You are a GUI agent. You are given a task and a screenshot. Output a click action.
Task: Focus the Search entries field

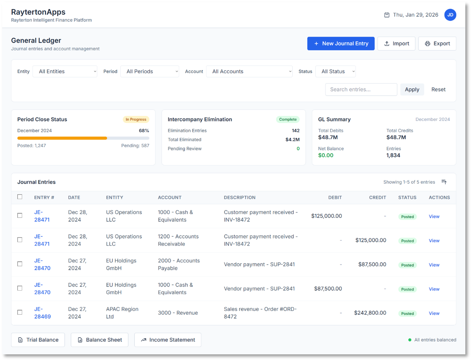361,89
